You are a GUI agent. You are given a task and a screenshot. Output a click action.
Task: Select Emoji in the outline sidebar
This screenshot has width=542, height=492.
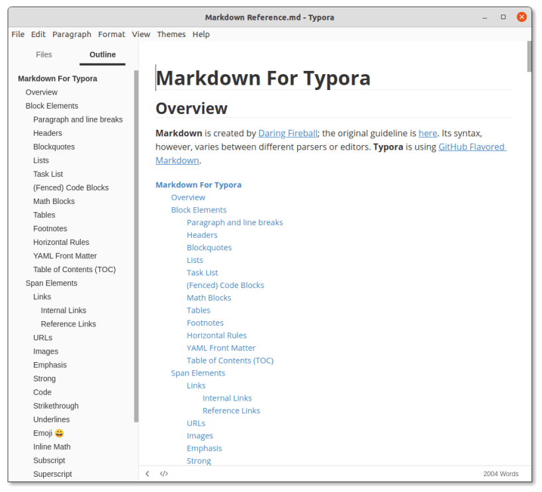pyautogui.click(x=48, y=433)
